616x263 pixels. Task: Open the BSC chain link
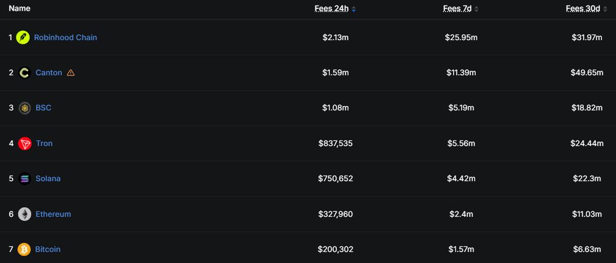43,108
